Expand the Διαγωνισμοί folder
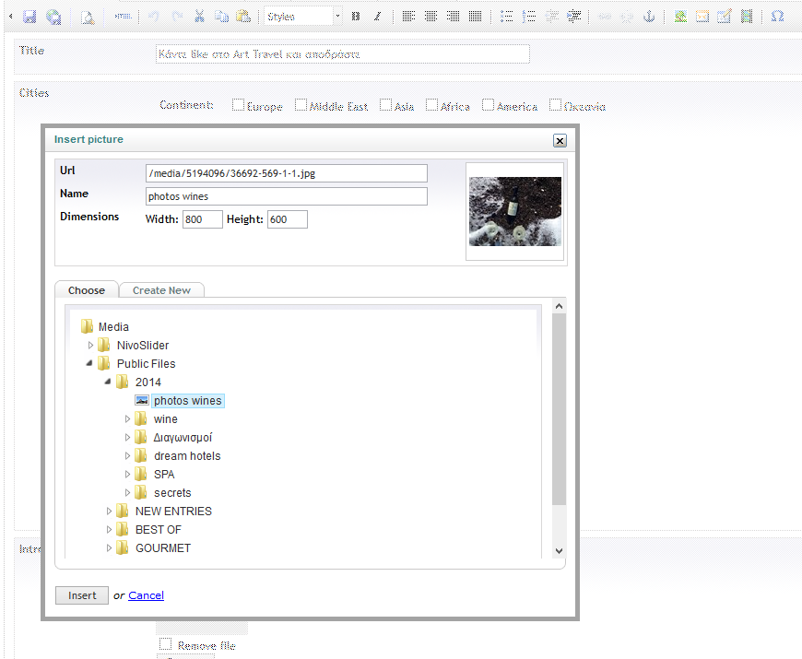802x659 pixels. coord(127,438)
